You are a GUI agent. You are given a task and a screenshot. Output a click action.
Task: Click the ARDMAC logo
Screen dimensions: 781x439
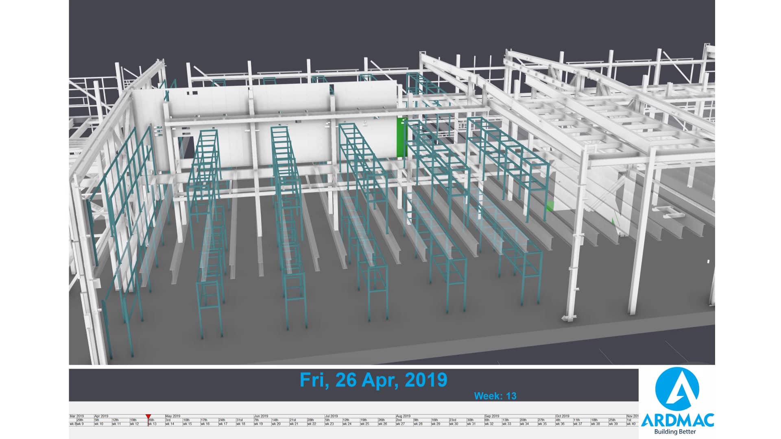pos(677,400)
